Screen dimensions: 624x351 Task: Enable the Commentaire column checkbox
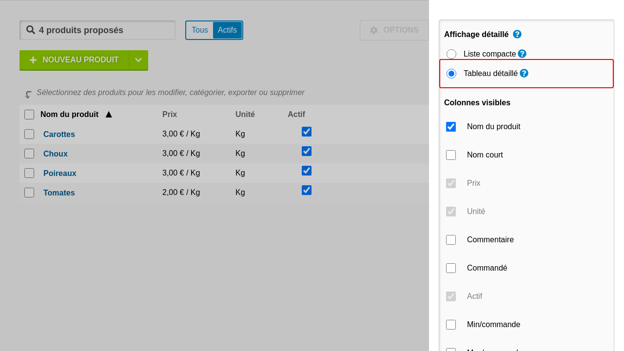tap(451, 240)
